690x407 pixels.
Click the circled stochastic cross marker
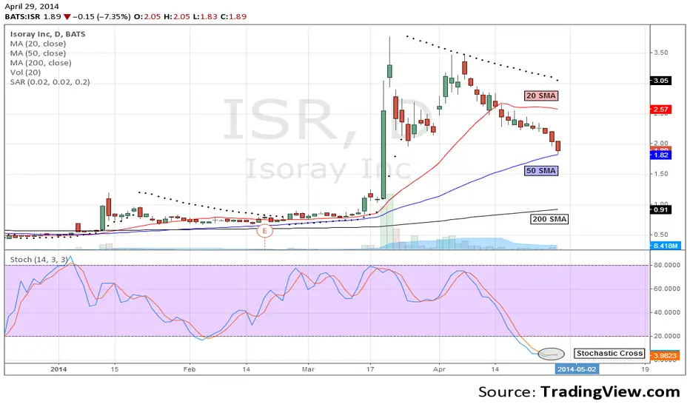pos(551,353)
